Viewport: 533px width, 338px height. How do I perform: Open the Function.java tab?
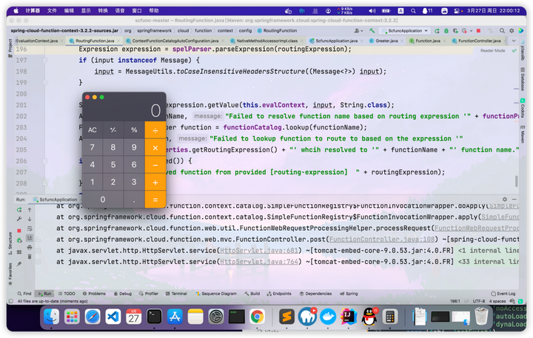point(428,41)
